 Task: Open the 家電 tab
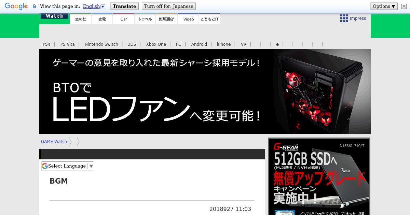click(102, 19)
